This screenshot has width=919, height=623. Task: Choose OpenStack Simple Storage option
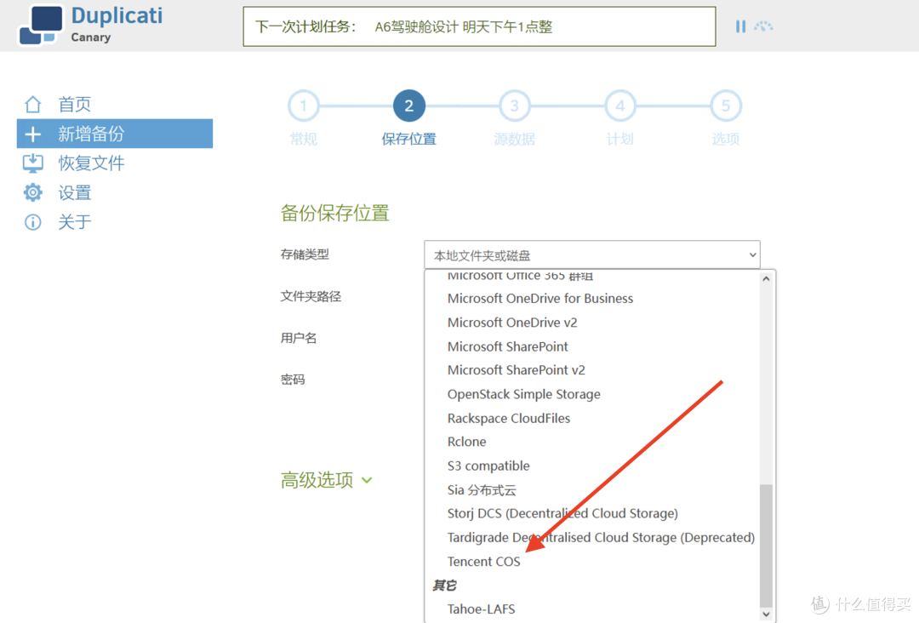pos(523,394)
